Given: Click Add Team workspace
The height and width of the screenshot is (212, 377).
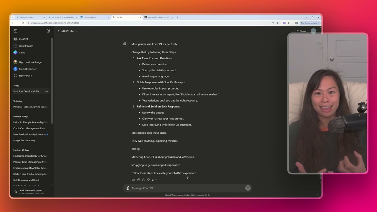Looking at the screenshot, I should click(31, 192).
